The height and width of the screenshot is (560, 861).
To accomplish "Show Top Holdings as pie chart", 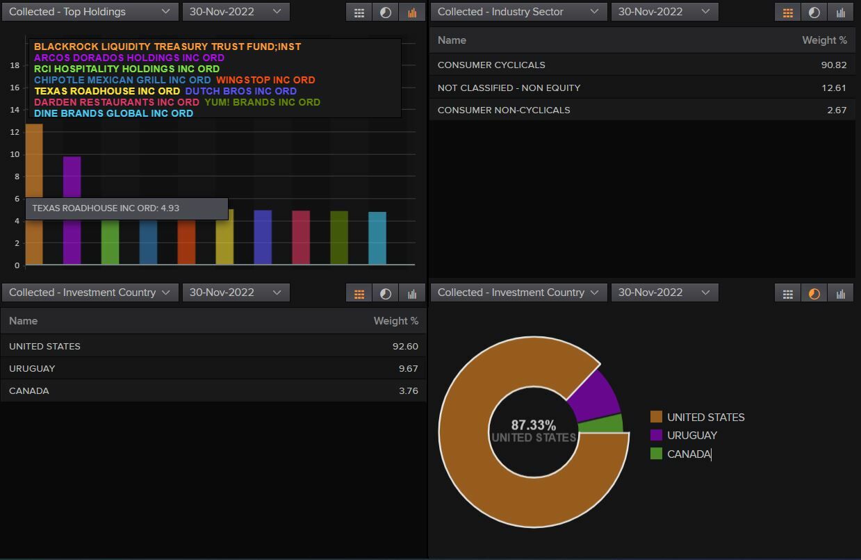I will 385,13.
